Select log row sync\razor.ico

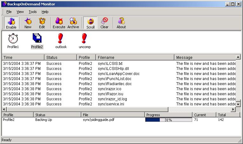coord(119,89)
